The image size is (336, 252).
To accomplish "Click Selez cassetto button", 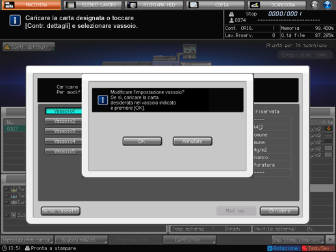I will point(60,211).
